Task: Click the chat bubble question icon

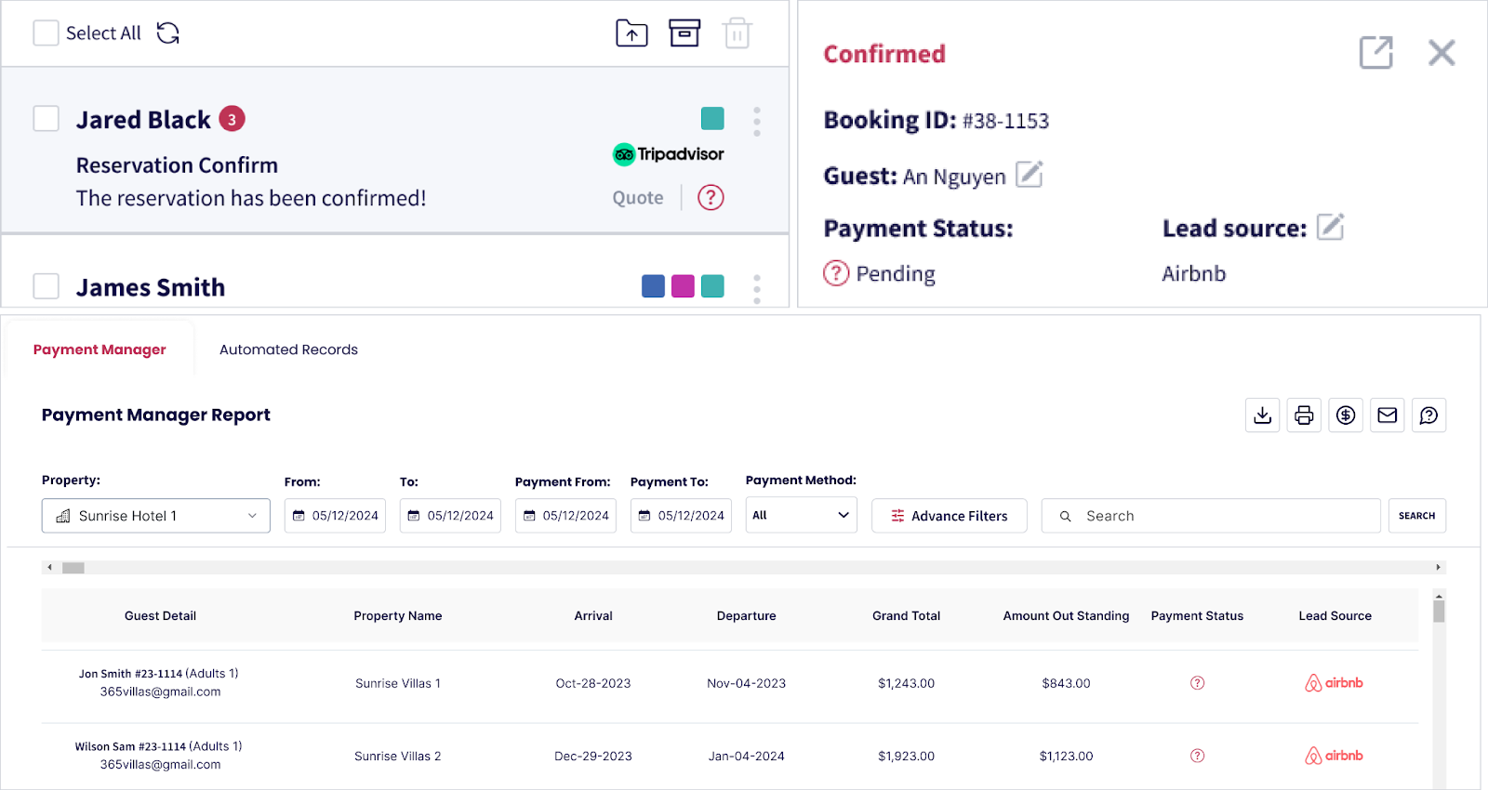Action: point(1428,415)
